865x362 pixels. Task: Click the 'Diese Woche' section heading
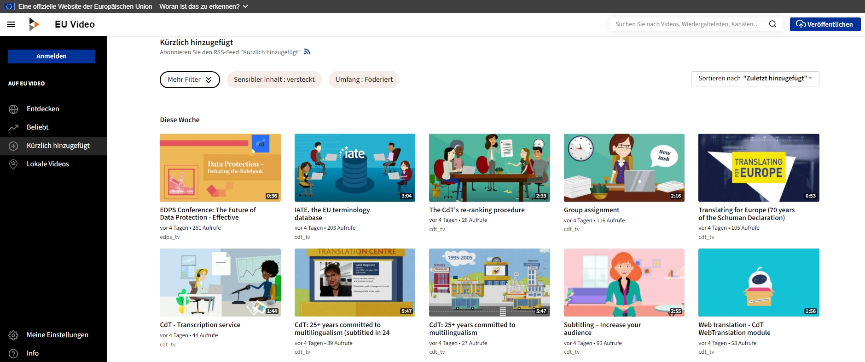(180, 120)
